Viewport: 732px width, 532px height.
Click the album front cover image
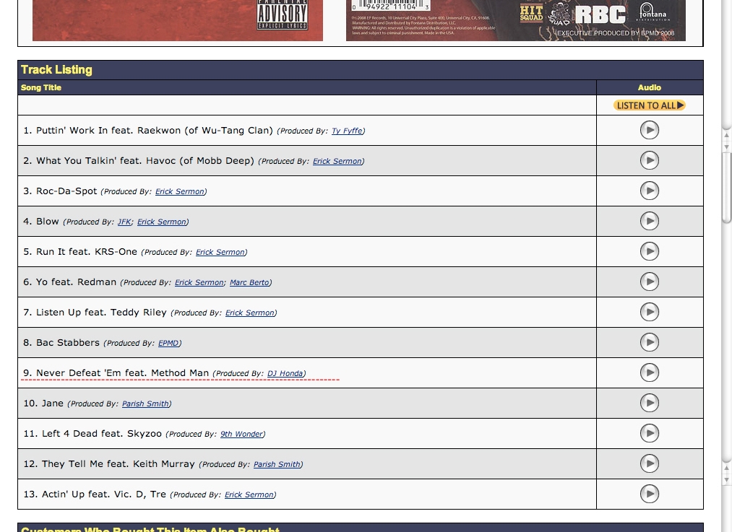pyautogui.click(x=178, y=20)
